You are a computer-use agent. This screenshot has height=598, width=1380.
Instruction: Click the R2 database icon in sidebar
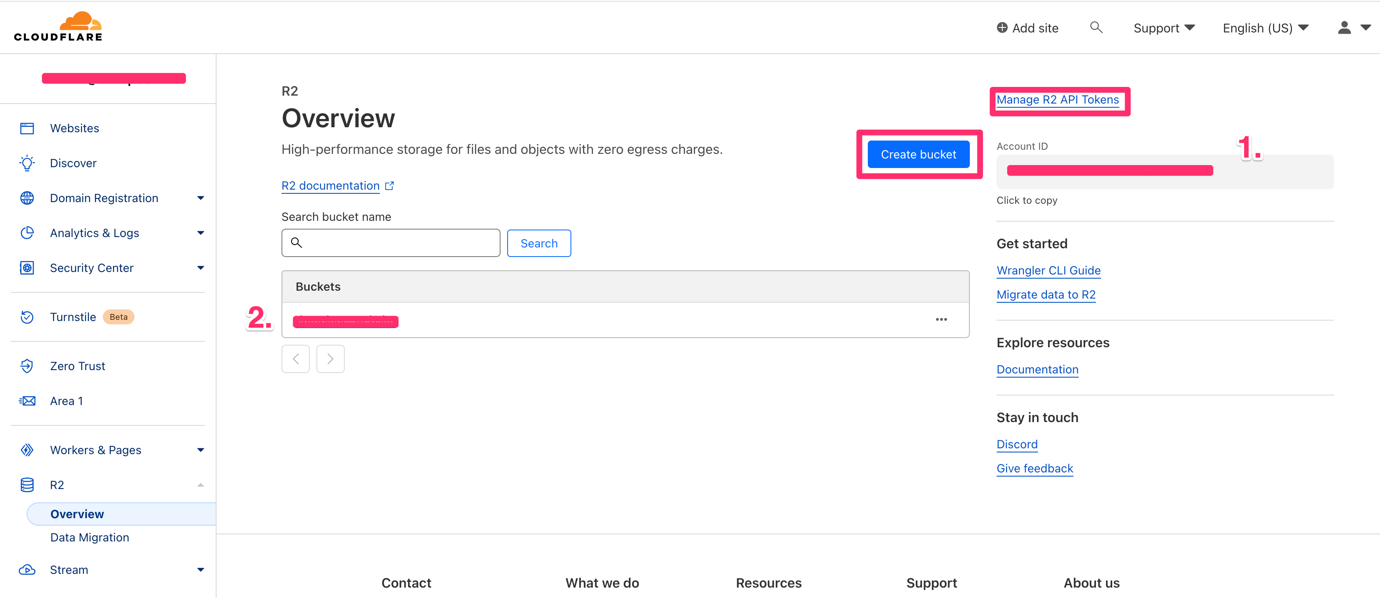click(x=27, y=484)
